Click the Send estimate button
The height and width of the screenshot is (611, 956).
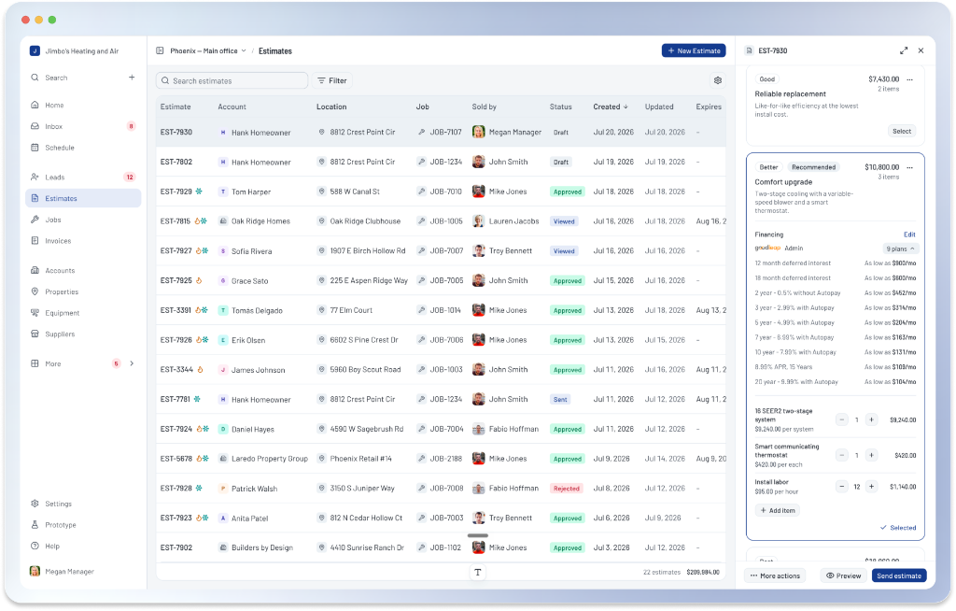coord(899,575)
